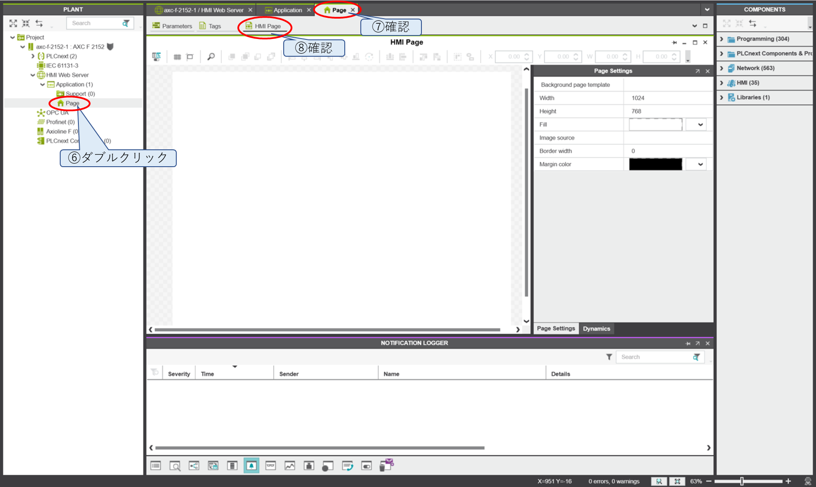Pin the HMI Page editor pane

coord(674,42)
